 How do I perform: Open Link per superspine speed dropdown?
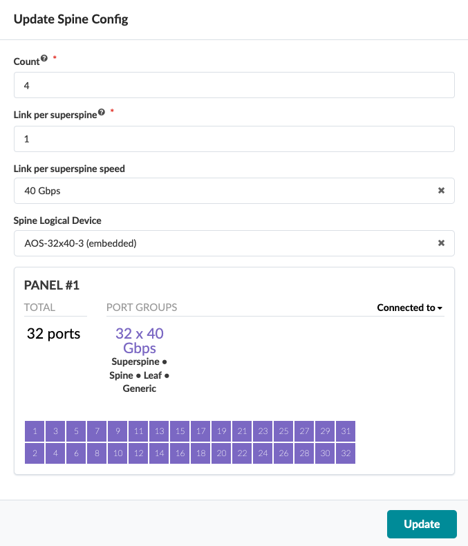221,191
